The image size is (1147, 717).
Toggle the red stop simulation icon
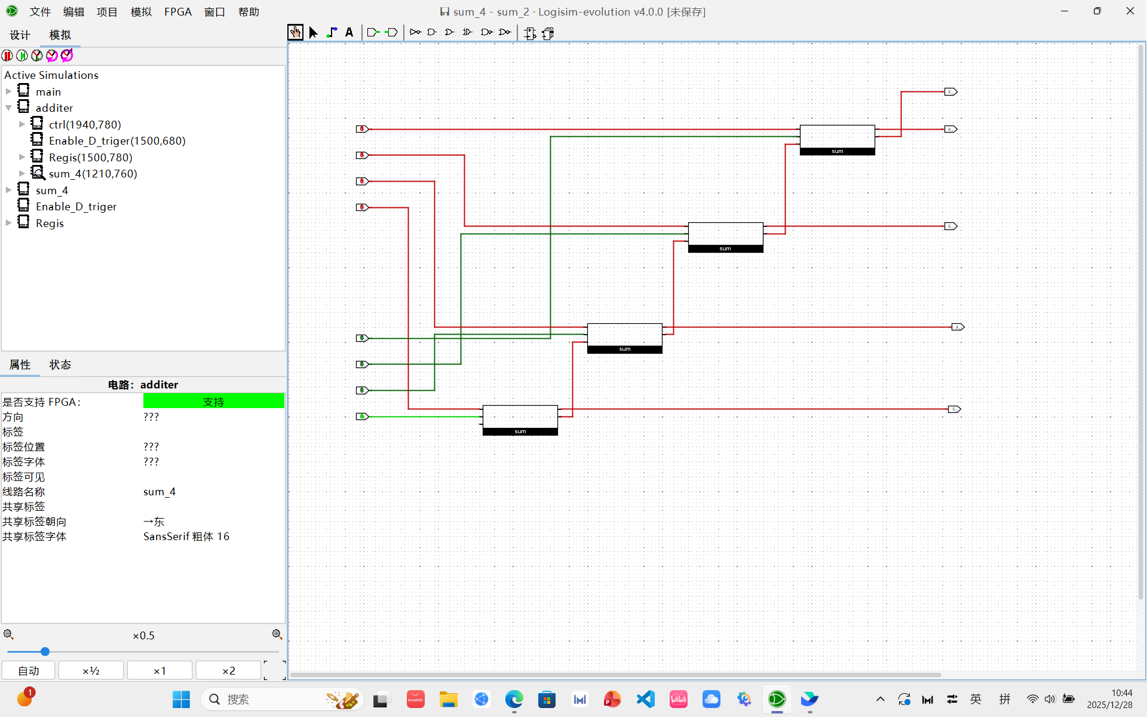pyautogui.click(x=7, y=56)
